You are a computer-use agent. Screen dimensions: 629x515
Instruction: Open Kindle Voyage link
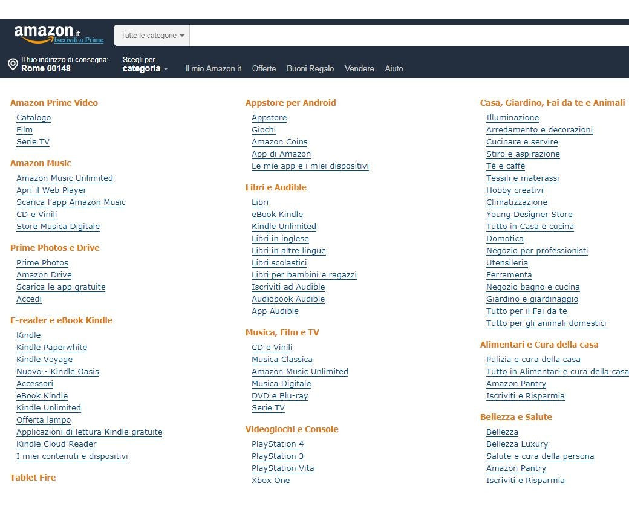coord(45,360)
